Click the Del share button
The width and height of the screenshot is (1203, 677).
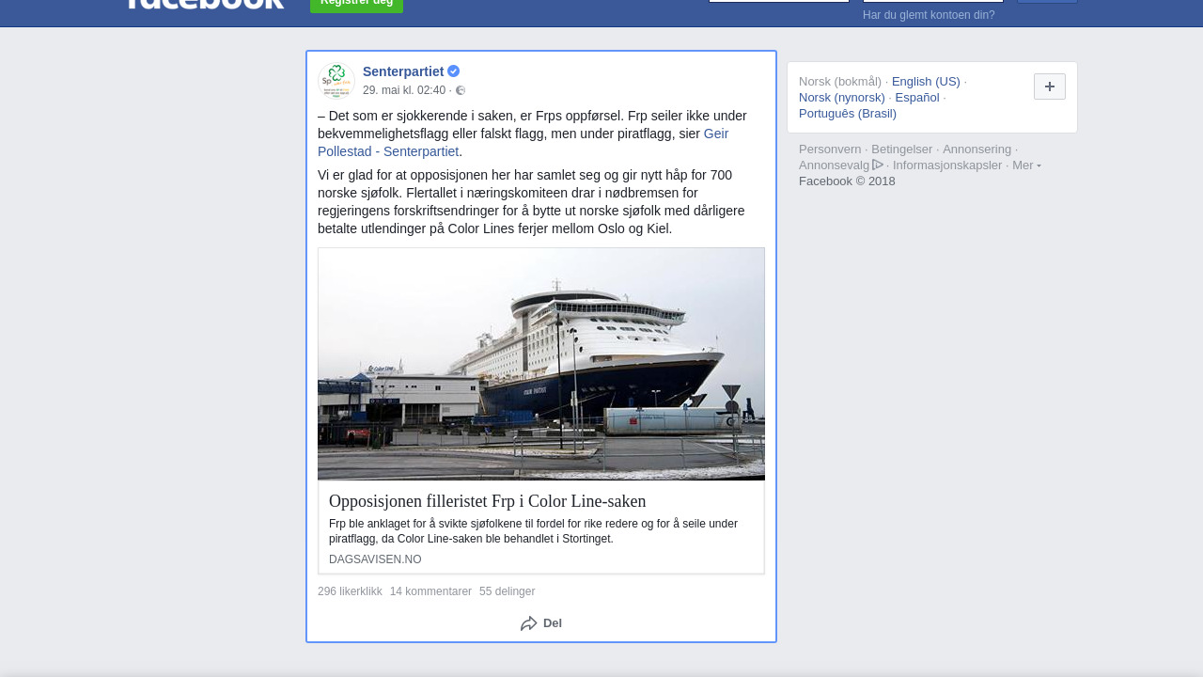point(541,623)
